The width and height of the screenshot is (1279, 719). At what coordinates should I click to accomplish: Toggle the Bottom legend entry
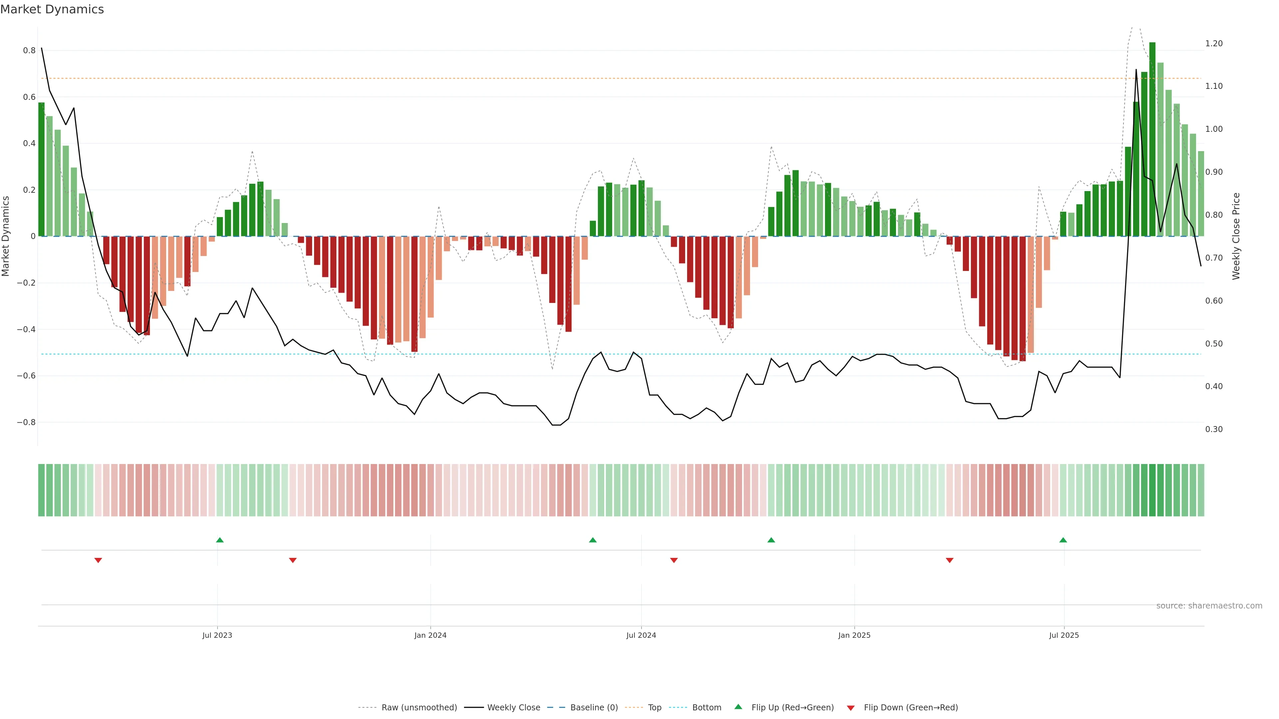point(706,708)
